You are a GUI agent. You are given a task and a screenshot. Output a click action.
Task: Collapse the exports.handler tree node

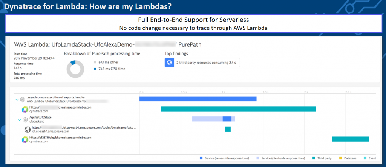pos(17,100)
